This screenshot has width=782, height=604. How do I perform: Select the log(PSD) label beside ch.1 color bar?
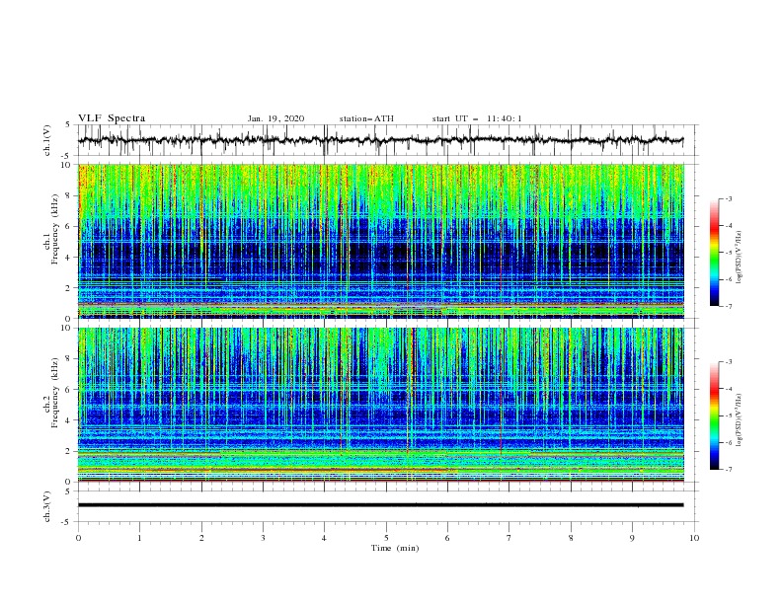(740, 258)
